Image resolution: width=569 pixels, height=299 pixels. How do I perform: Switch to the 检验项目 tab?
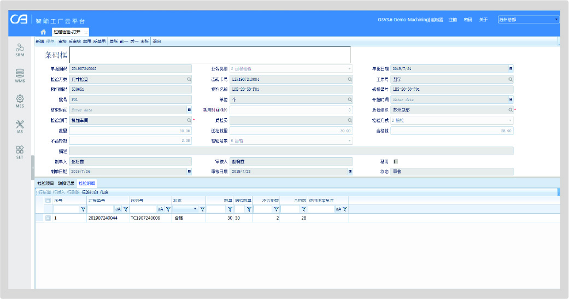[45, 183]
